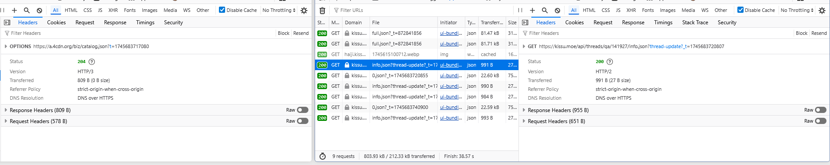Image resolution: width=830 pixels, height=165 pixels.
Task: Click Block button in the left panel
Action: click(x=284, y=33)
